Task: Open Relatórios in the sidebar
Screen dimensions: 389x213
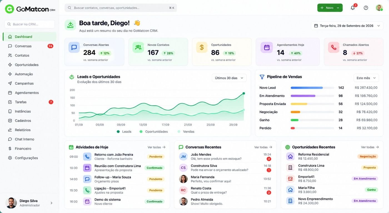Action: click(x=29, y=130)
